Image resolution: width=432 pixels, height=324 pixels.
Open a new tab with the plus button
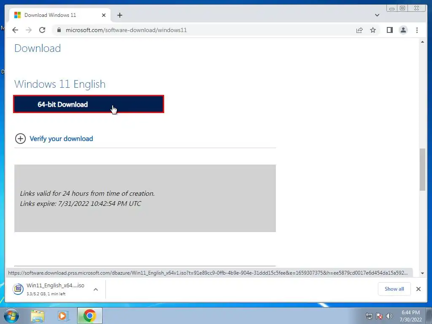(119, 15)
